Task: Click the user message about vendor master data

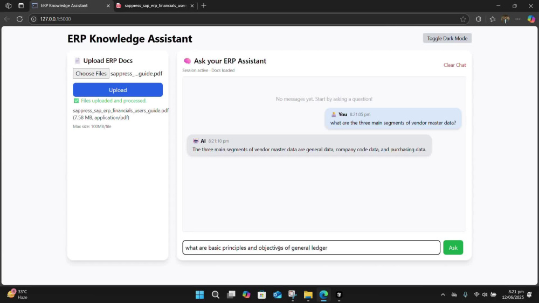Action: point(393,119)
